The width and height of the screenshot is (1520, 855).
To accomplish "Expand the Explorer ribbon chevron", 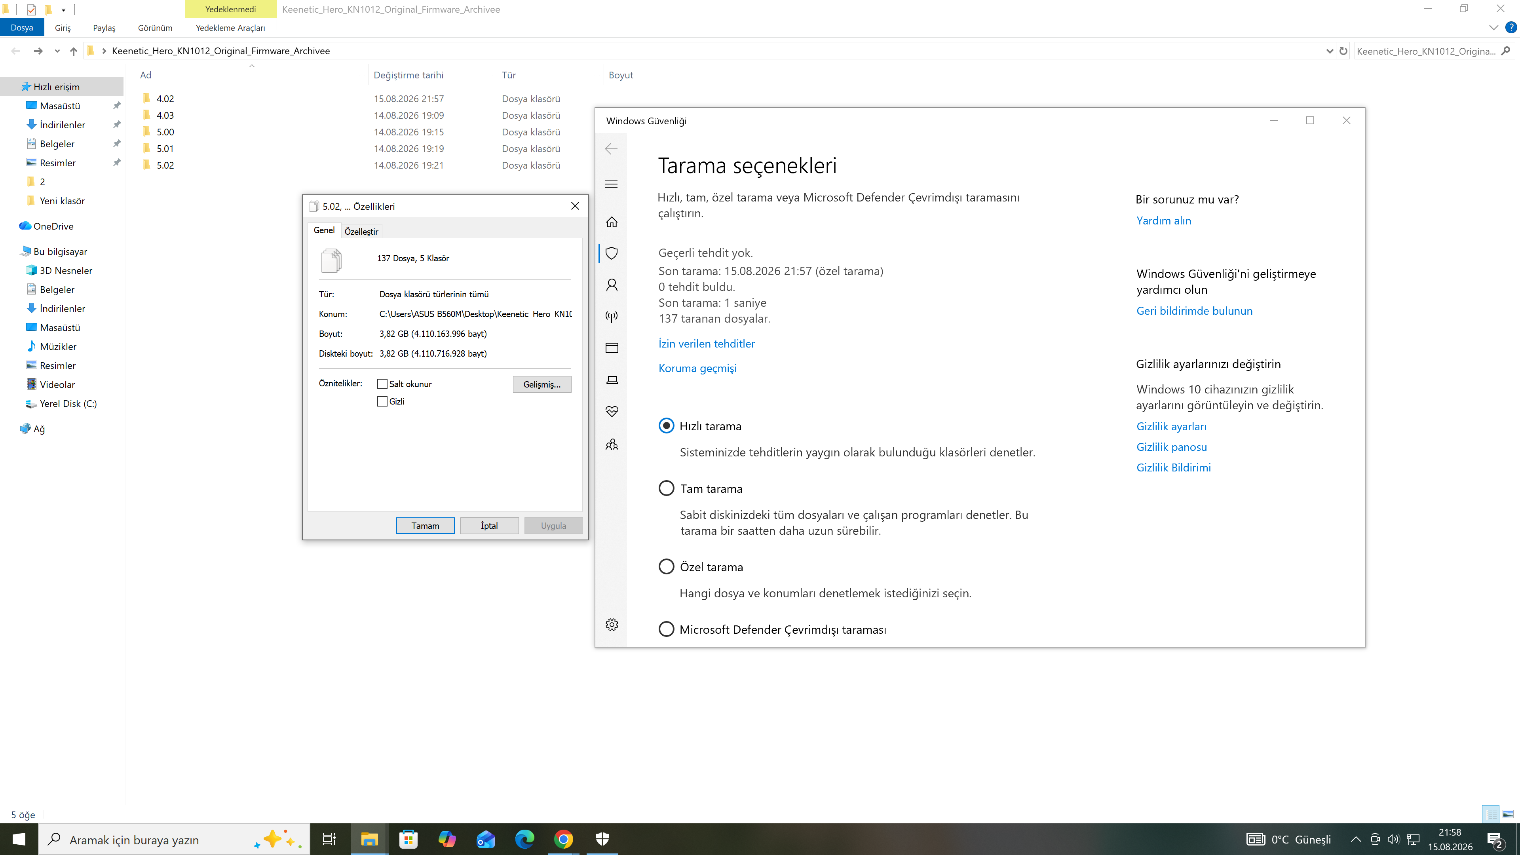I will tap(1493, 28).
